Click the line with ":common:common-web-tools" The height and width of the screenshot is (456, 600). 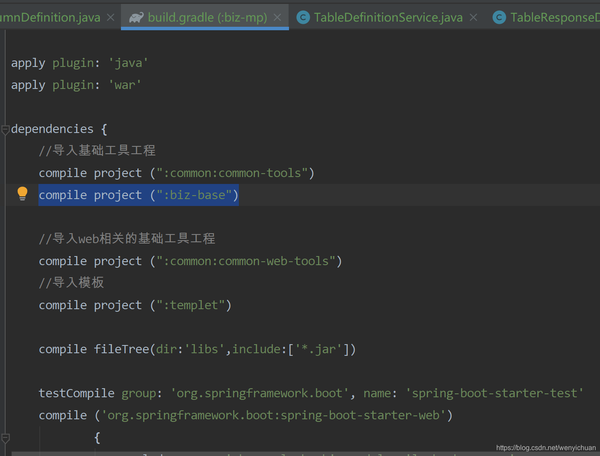tap(190, 261)
